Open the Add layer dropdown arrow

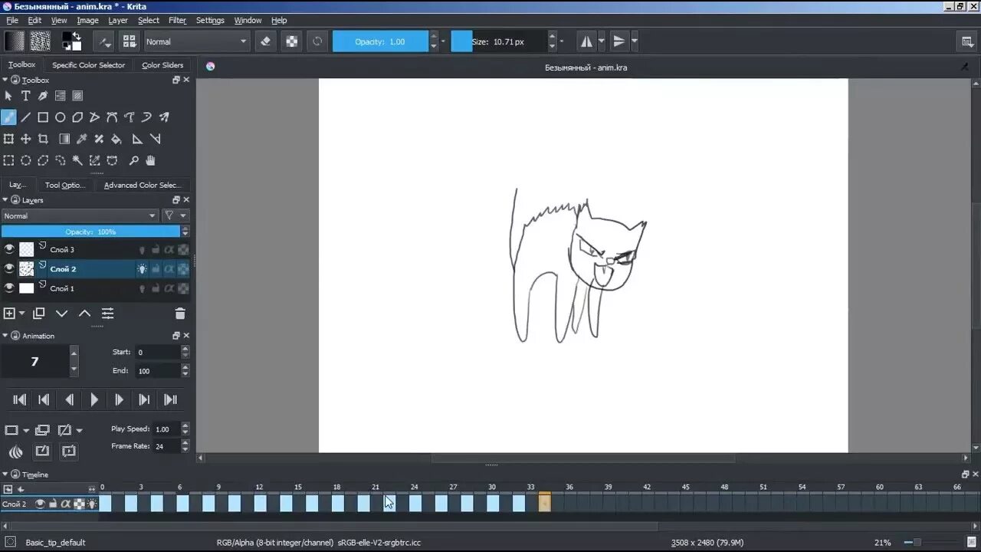pyautogui.click(x=22, y=314)
